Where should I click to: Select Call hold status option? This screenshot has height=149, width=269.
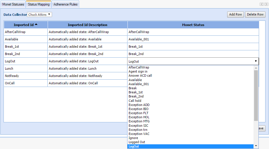tap(135, 101)
